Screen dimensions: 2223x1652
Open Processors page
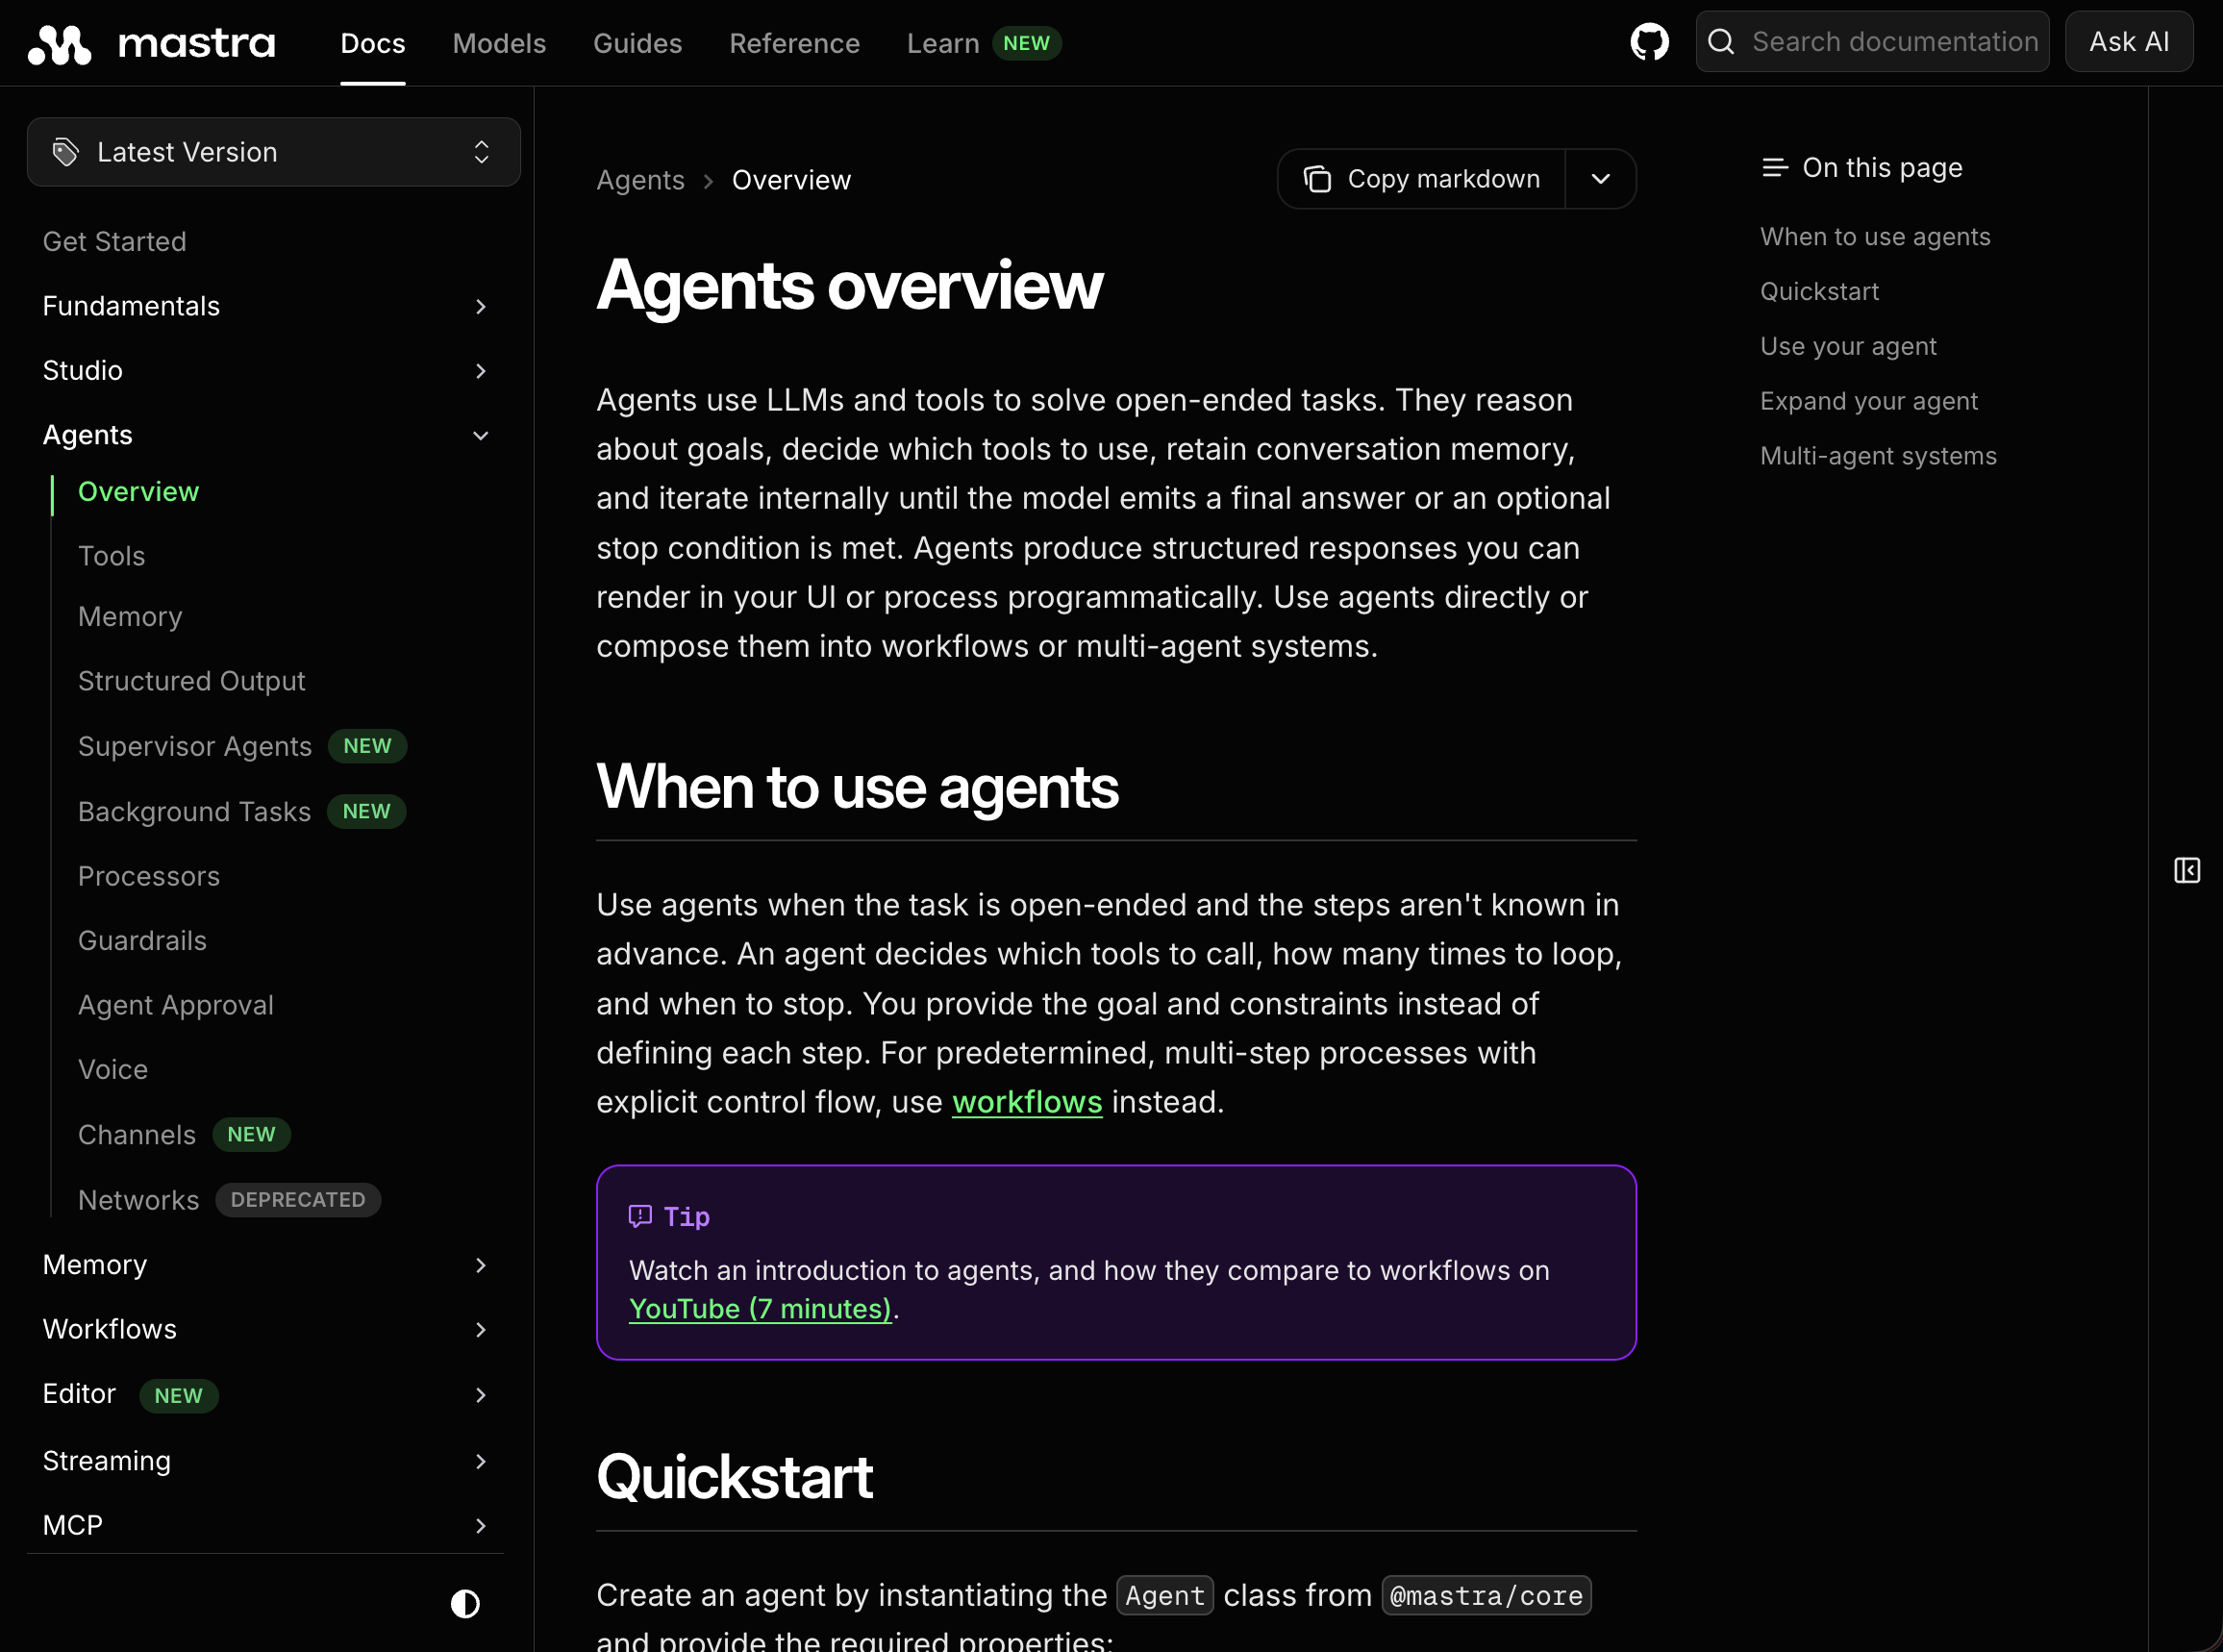point(149,876)
